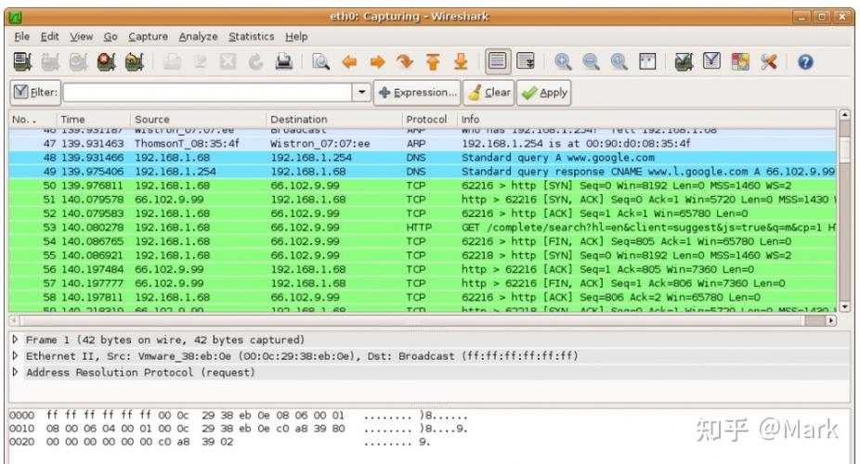Select hex dump row starting 0010
The image size is (860, 464).
[239, 429]
